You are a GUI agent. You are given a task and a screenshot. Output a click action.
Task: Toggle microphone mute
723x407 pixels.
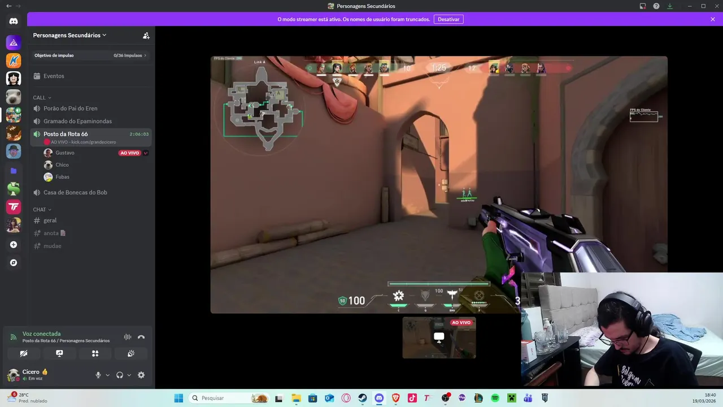point(98,375)
